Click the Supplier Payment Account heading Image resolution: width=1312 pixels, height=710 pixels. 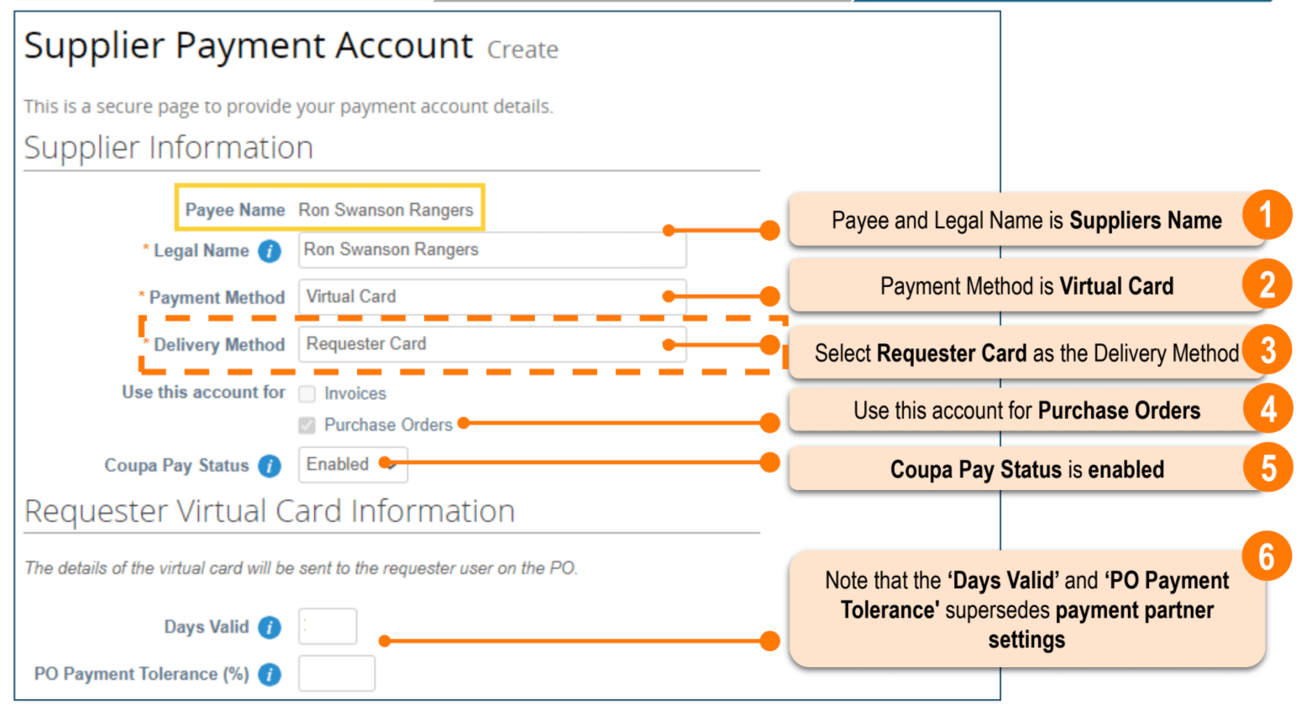(249, 45)
